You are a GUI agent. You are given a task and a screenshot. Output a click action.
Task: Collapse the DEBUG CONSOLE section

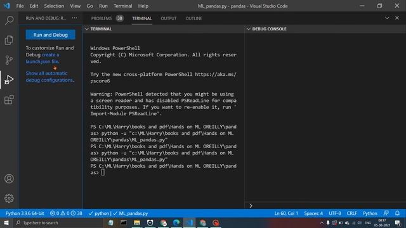(x=248, y=29)
